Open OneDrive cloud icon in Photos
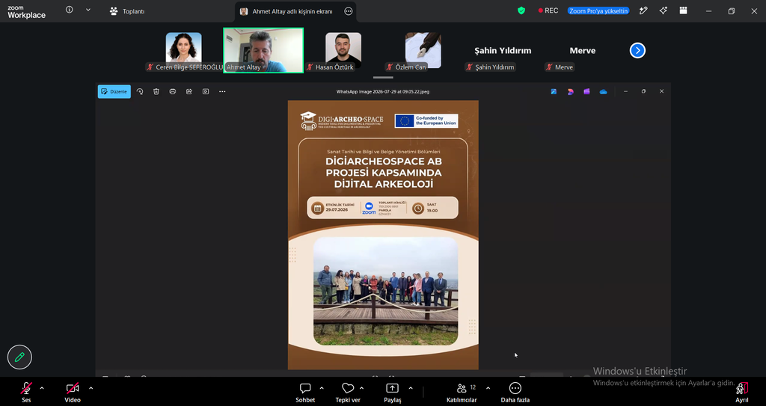 604,91
